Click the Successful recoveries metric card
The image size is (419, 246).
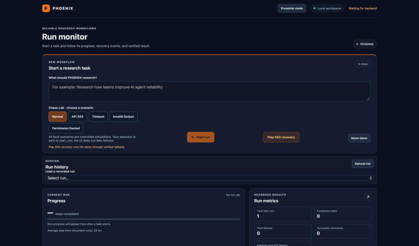coord(343,231)
